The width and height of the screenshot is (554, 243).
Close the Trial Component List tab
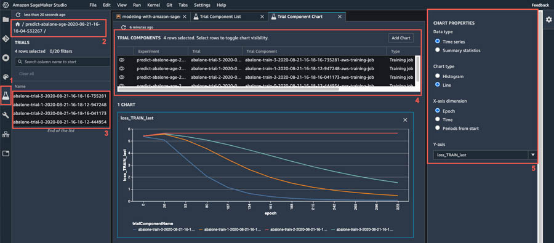click(x=262, y=17)
